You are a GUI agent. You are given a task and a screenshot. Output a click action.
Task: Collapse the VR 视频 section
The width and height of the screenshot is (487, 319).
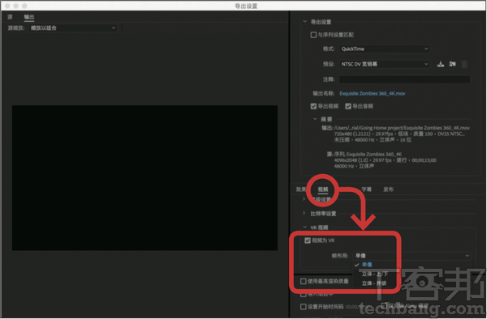(x=304, y=228)
